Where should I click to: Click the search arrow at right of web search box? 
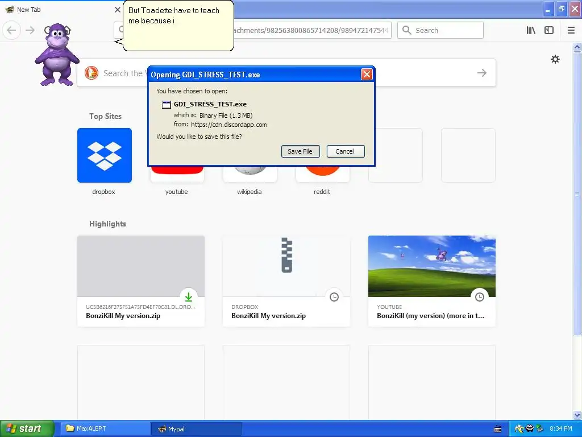tap(482, 73)
